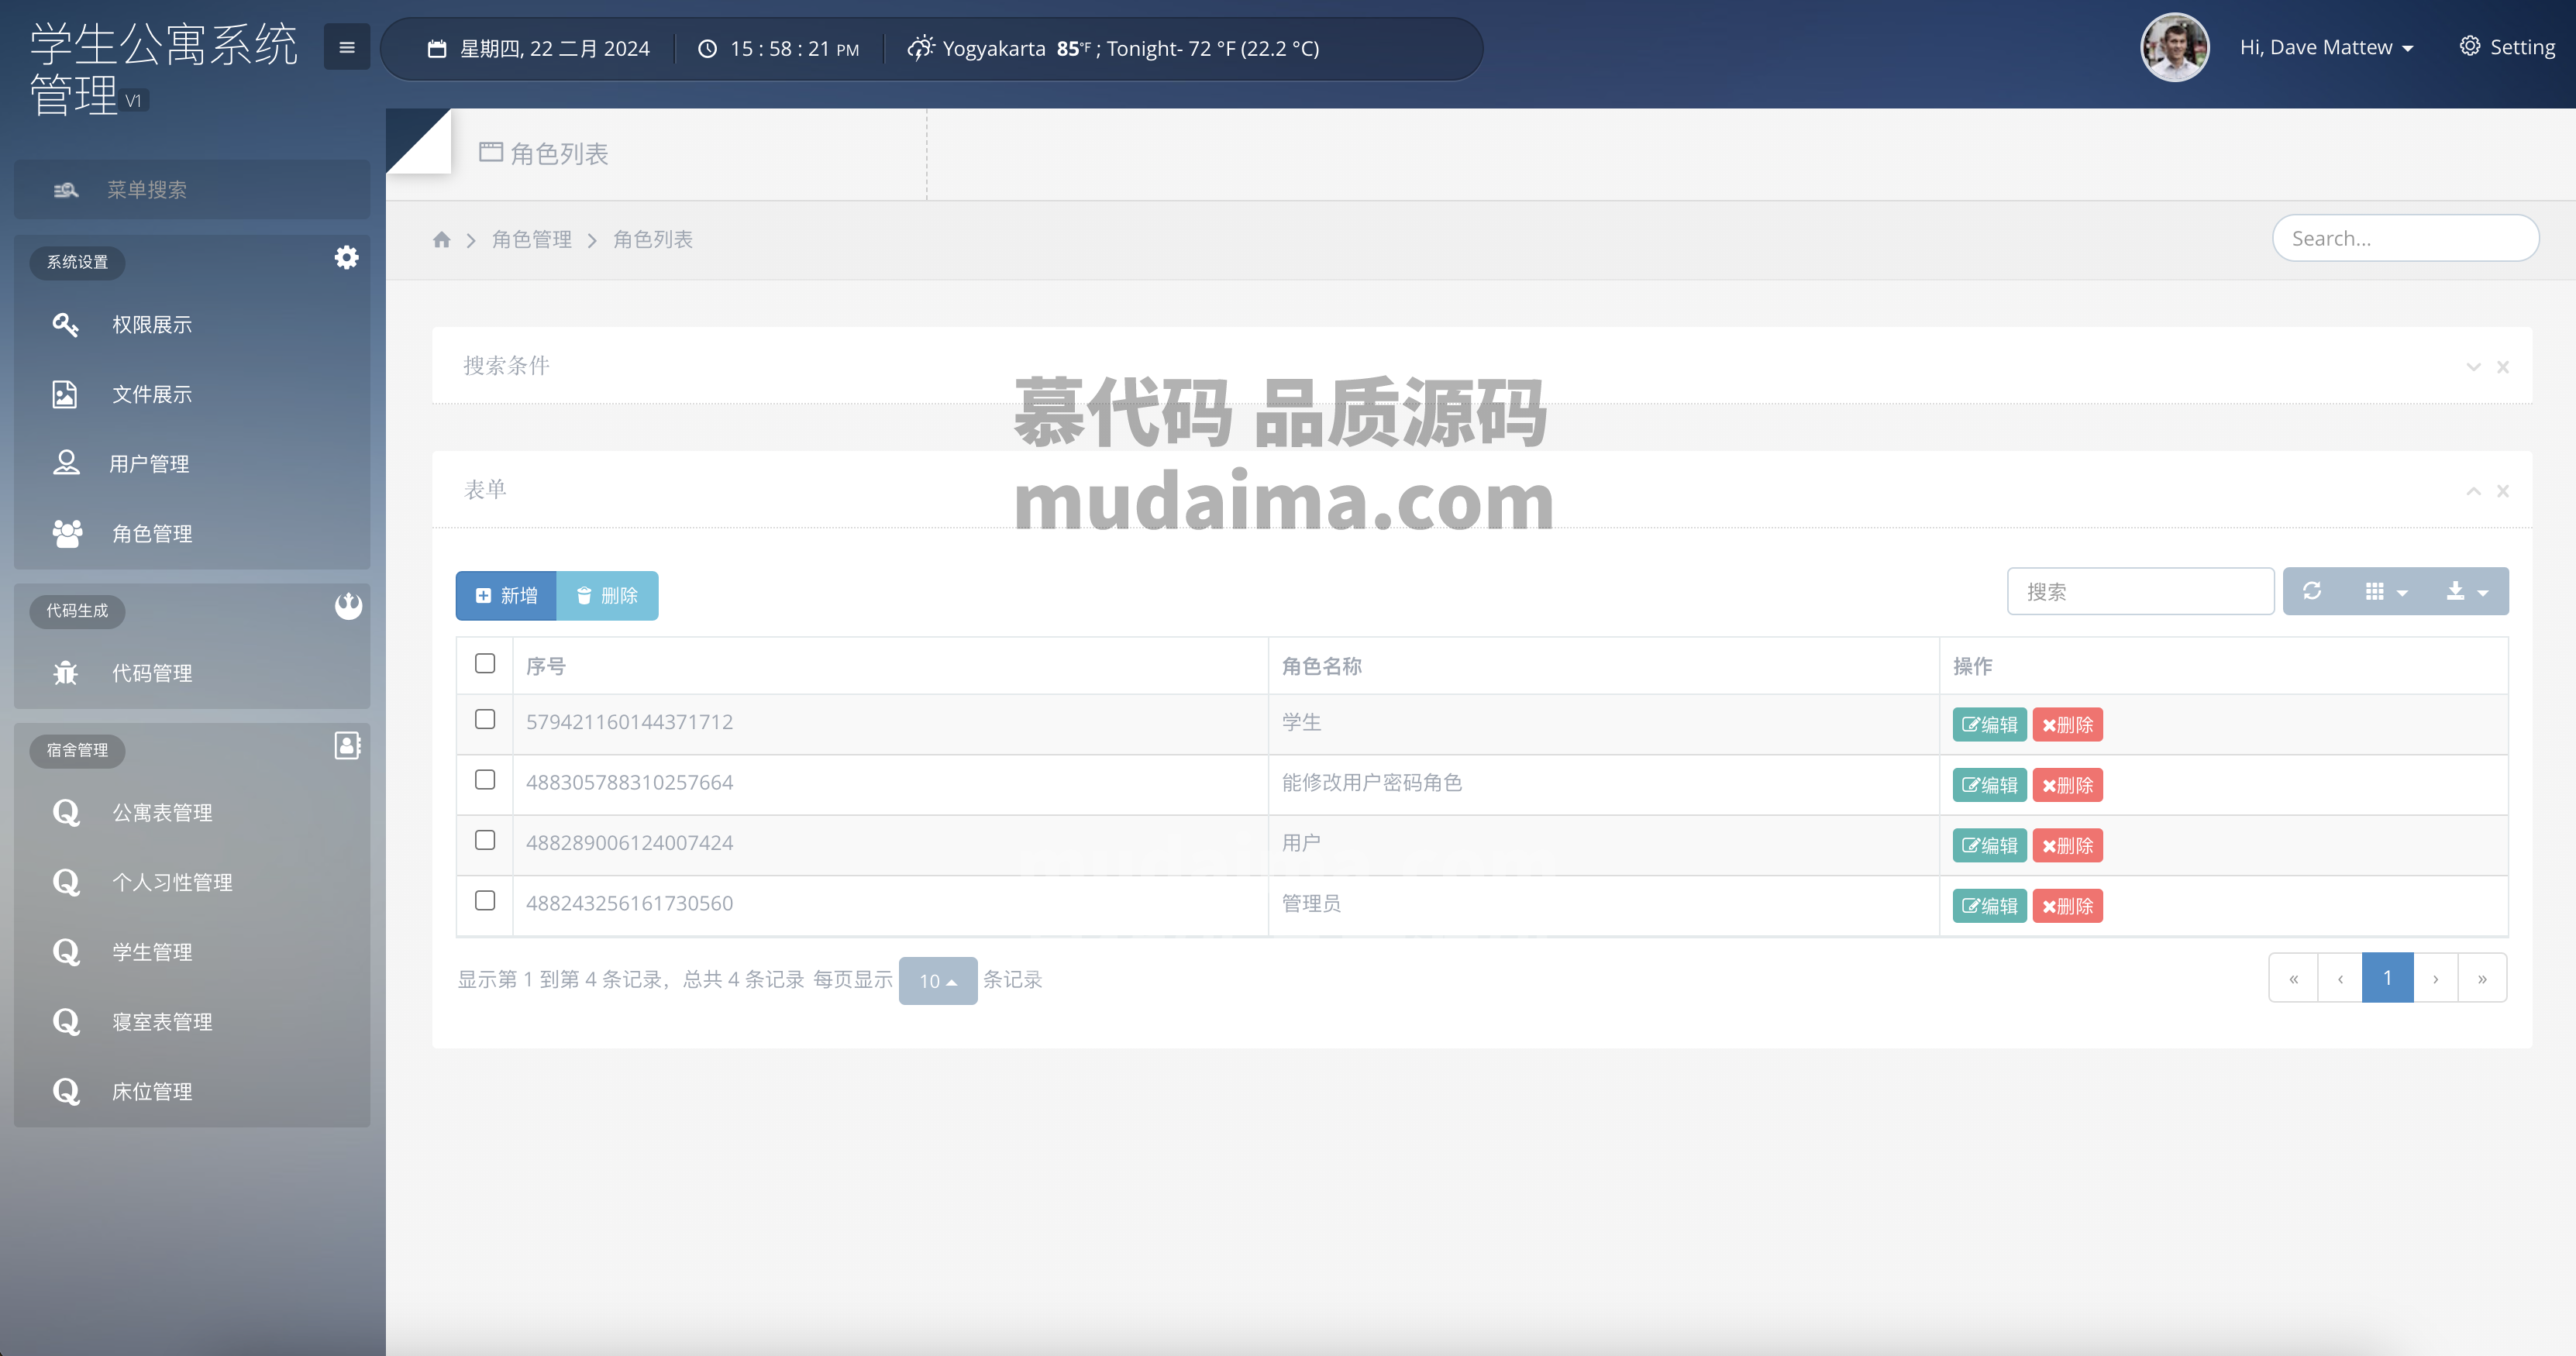Click the Q icon beside 床位管理
Viewport: 2576px width, 1356px height.
tap(66, 1092)
